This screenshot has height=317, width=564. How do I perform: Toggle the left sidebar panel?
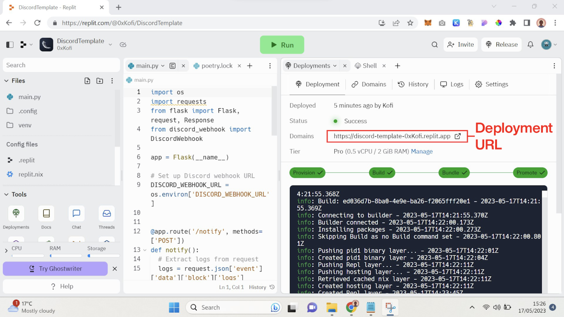coord(10,44)
